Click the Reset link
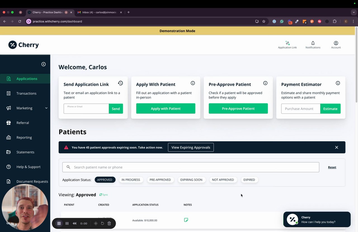 [332, 167]
